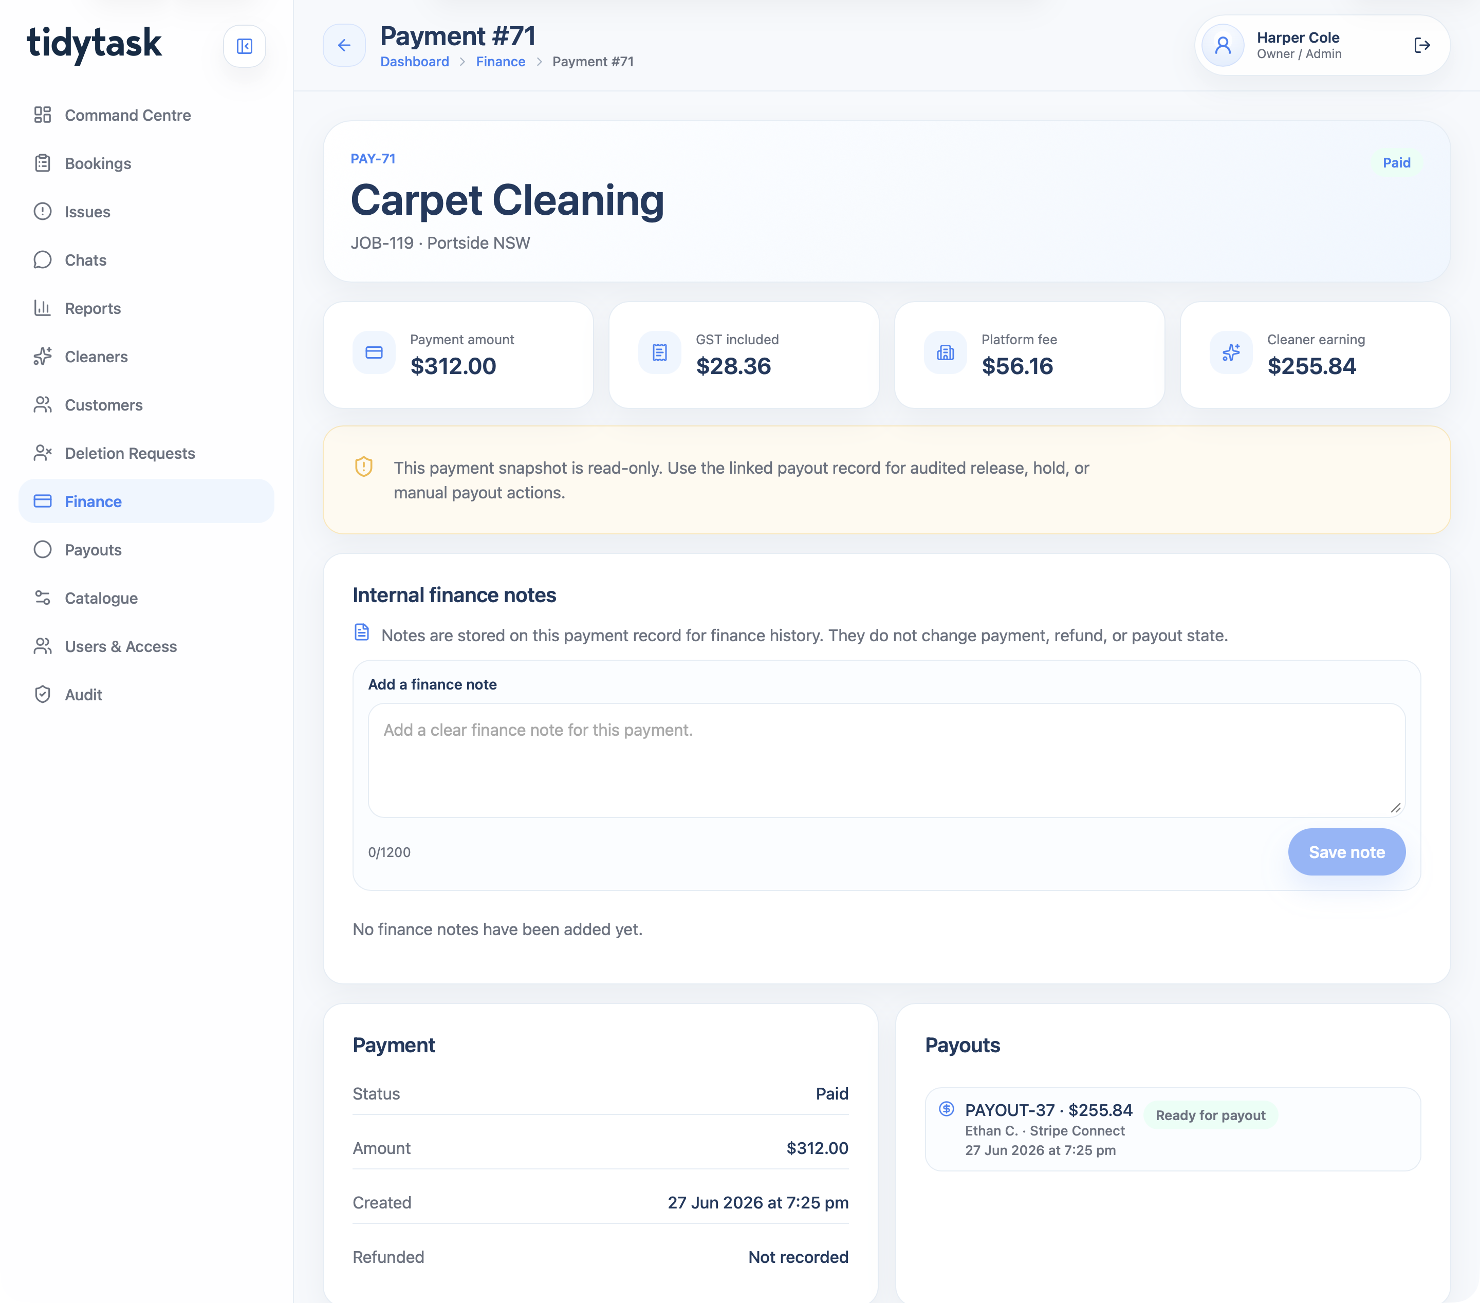Image resolution: width=1480 pixels, height=1303 pixels.
Task: Click the Chats speech bubble icon
Action: click(43, 260)
